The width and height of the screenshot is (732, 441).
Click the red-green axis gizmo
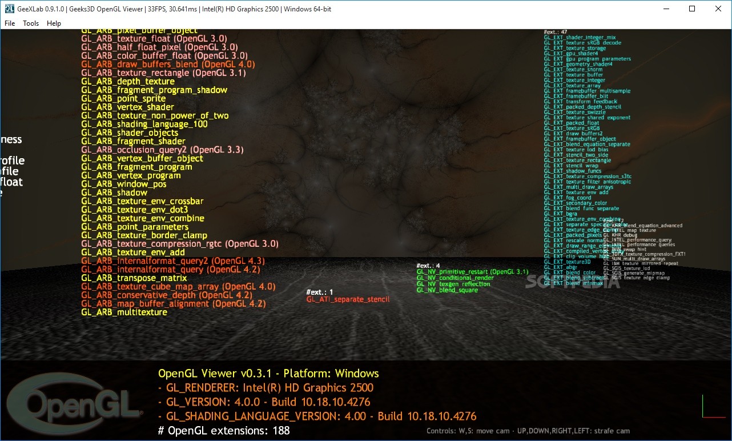(x=714, y=406)
